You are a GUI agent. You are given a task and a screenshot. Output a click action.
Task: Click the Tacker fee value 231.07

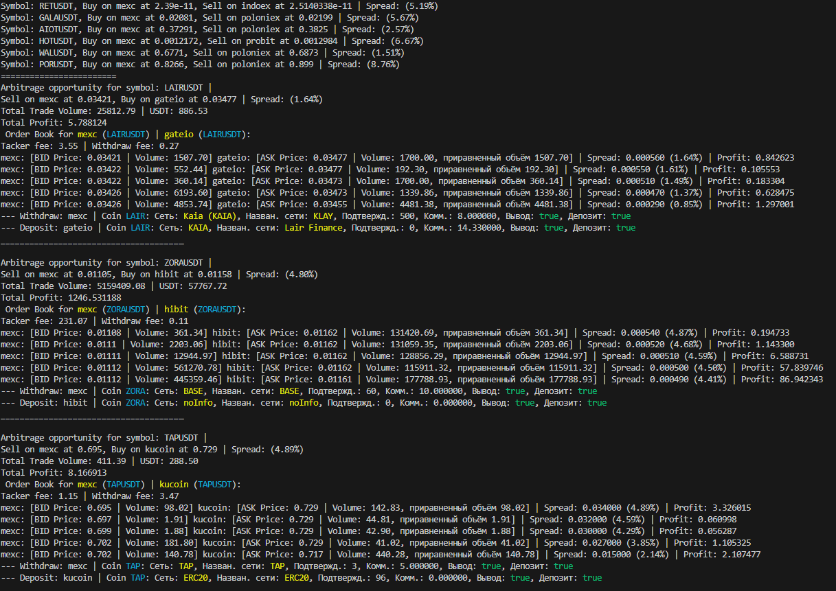pos(74,321)
